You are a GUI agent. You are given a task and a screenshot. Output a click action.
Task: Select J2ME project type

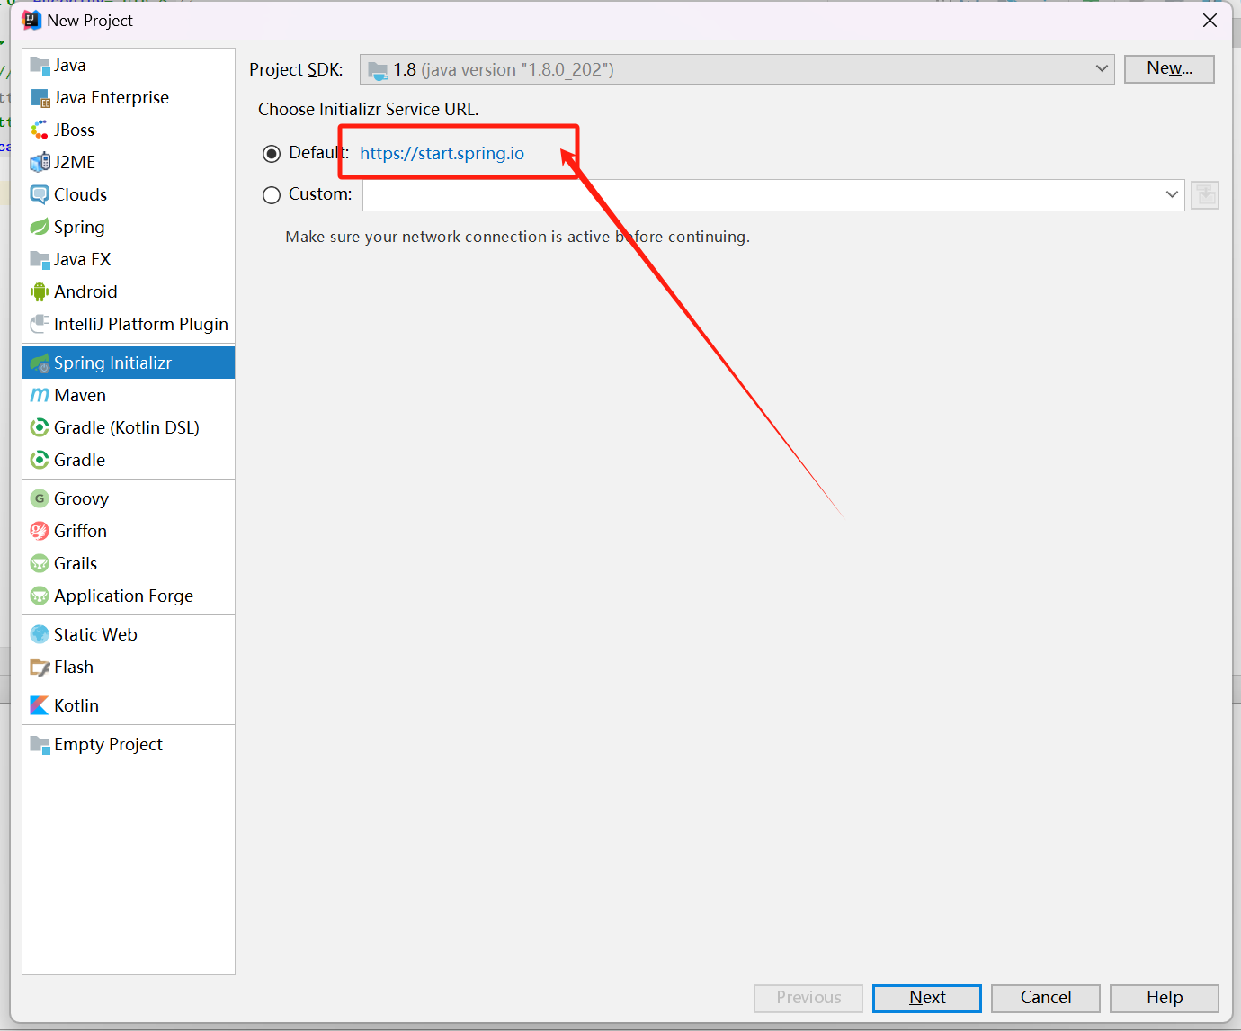(x=129, y=162)
